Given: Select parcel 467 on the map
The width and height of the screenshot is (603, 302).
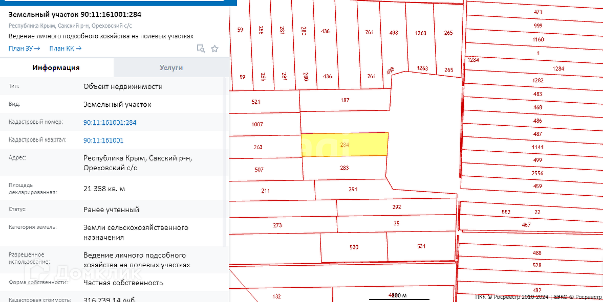Looking at the screenshot, I should (x=526, y=225).
